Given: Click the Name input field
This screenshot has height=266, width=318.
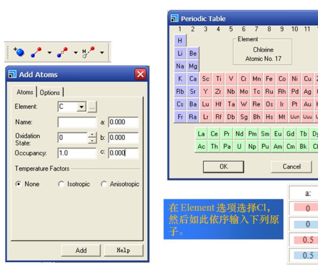Looking at the screenshot, I should pos(77,123).
